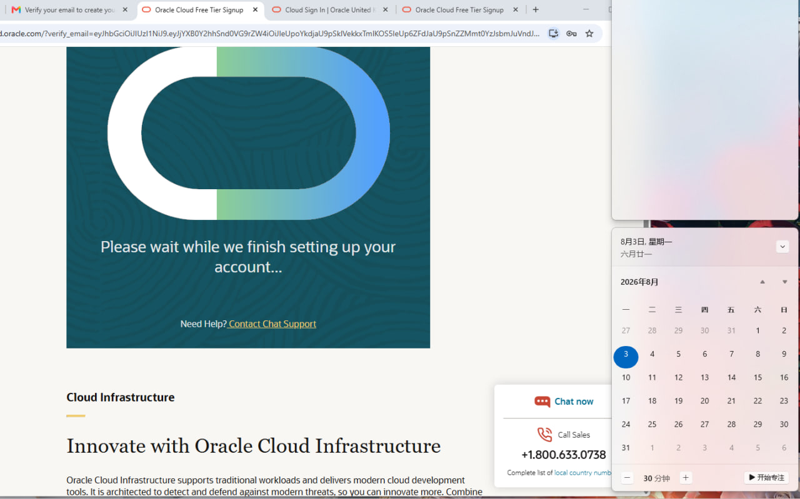Decrease focus time with the minus button
This screenshot has height=499, width=800.
point(627,478)
